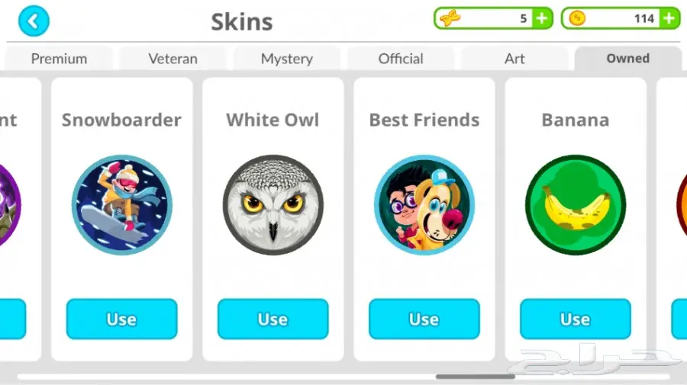Add more DNA with the plus icon
Image resolution: width=687 pixels, height=385 pixels.
point(542,18)
